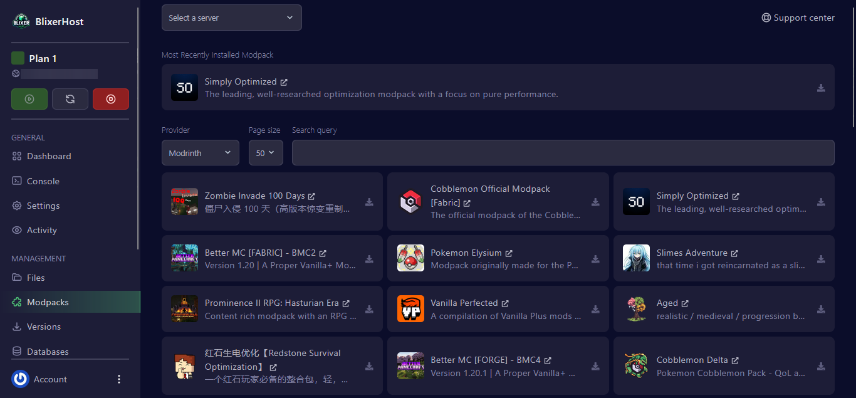Image resolution: width=856 pixels, height=398 pixels.
Task: Download Better MC [FABRIC] - BMC2
Action: (370, 259)
